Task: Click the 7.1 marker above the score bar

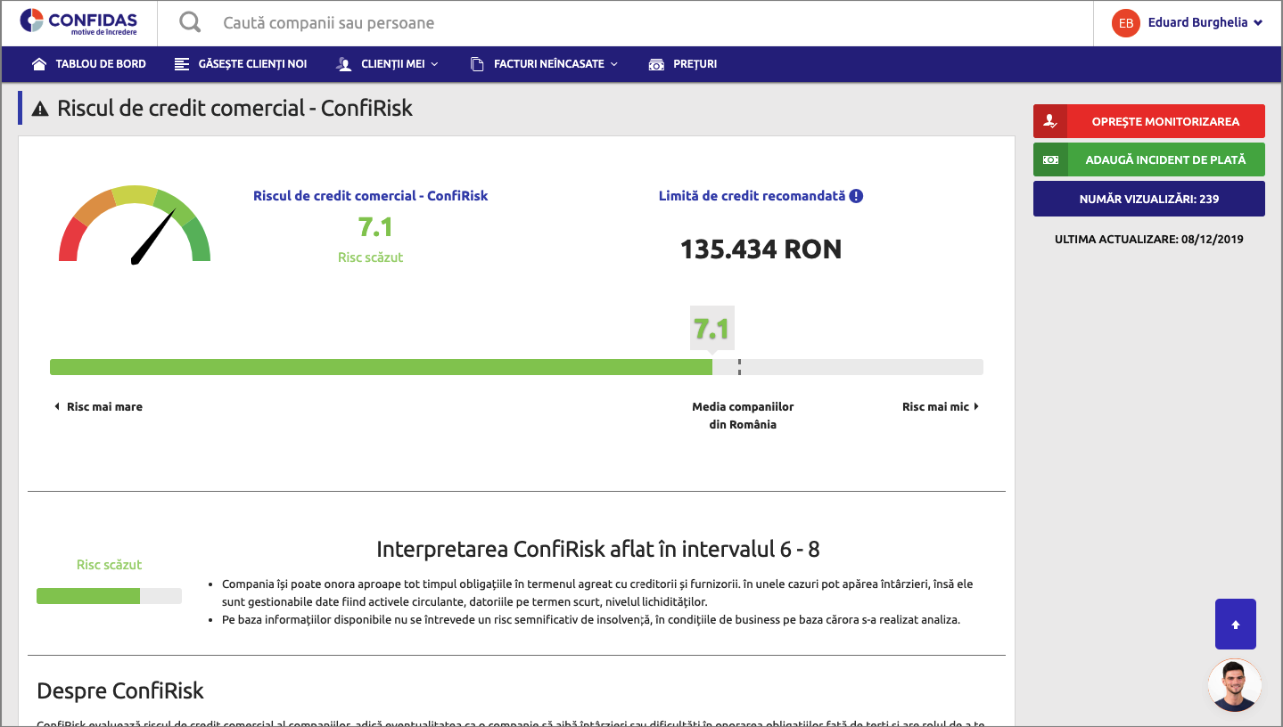Action: click(x=712, y=329)
